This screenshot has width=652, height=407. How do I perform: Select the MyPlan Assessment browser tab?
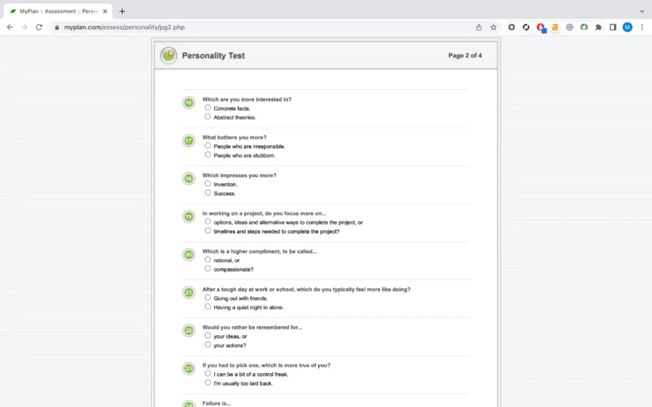[x=58, y=11]
